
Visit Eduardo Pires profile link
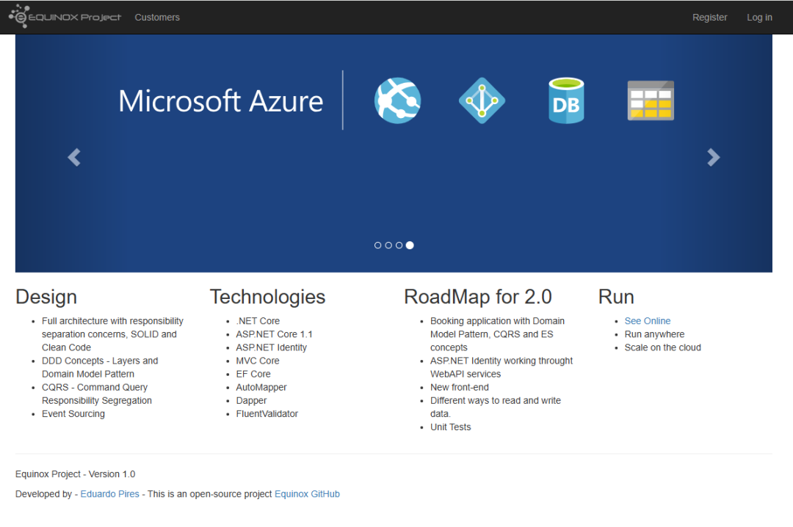(109, 494)
